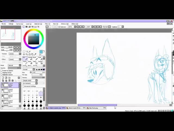The width and height of the screenshot is (174, 131).
Task: Open the Layer menu
Action: tap(29, 24)
